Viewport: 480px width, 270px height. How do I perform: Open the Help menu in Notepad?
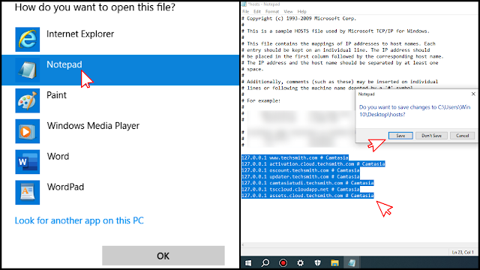point(301,12)
